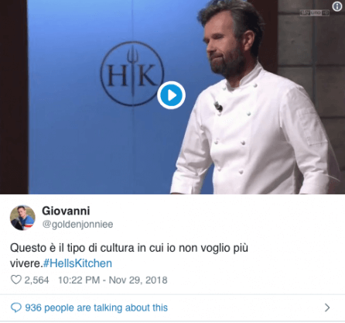The height and width of the screenshot is (323, 345).
Task: Click the speech bubble reply icon
Action: coord(15,308)
